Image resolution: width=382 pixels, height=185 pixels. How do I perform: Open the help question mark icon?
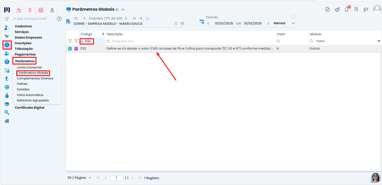click(59, 19)
